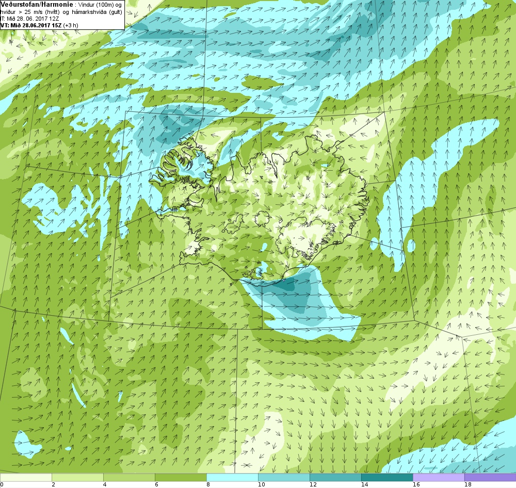The height and width of the screenshot is (488, 516).
Task: Click the large Vatnajökull glacier outline
Action: pyautogui.click(x=308, y=238)
